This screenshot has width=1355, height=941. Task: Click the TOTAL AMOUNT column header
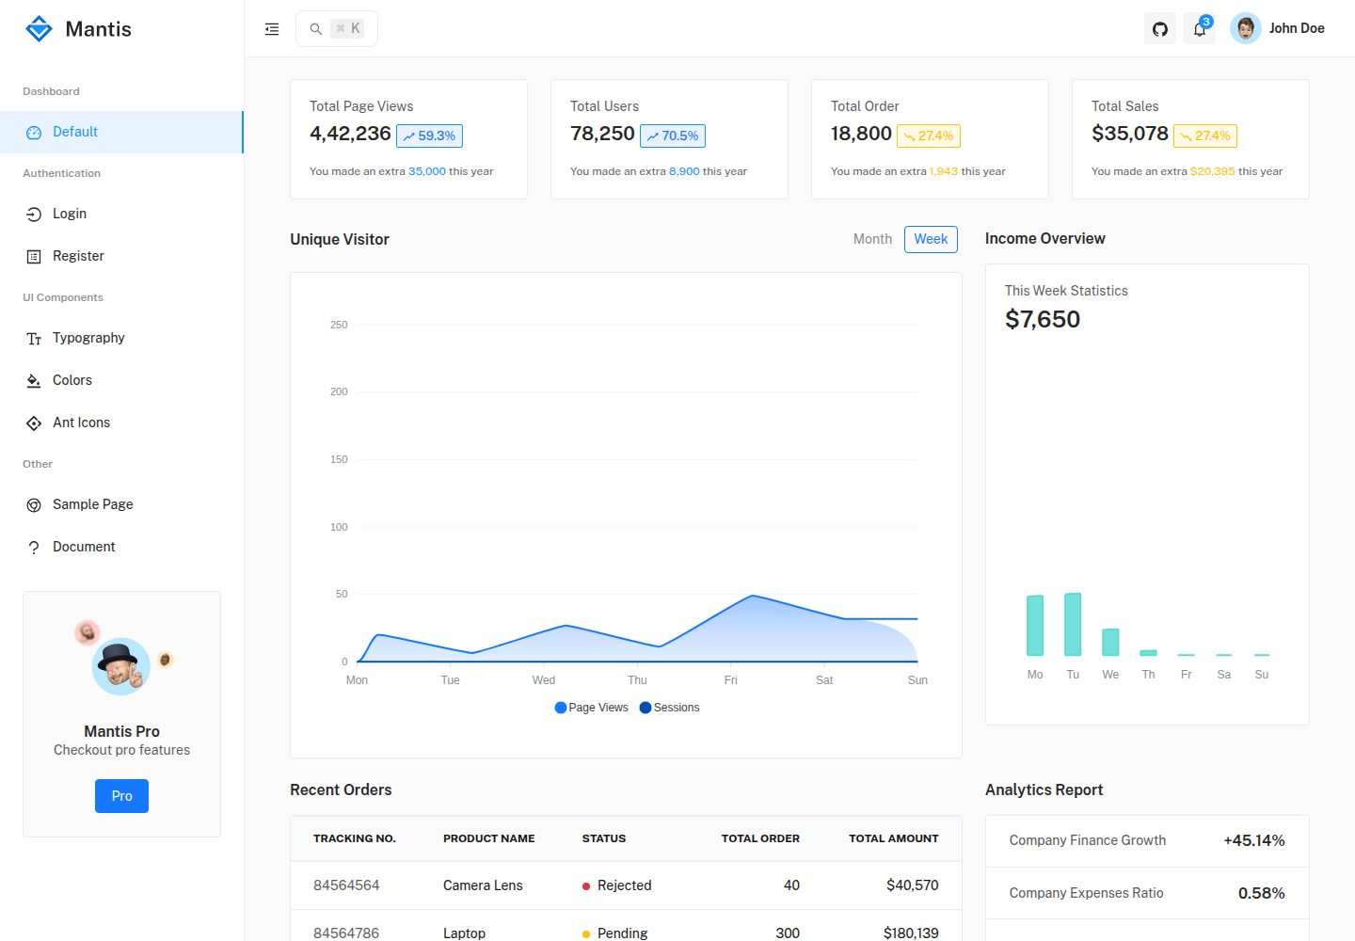tap(894, 838)
